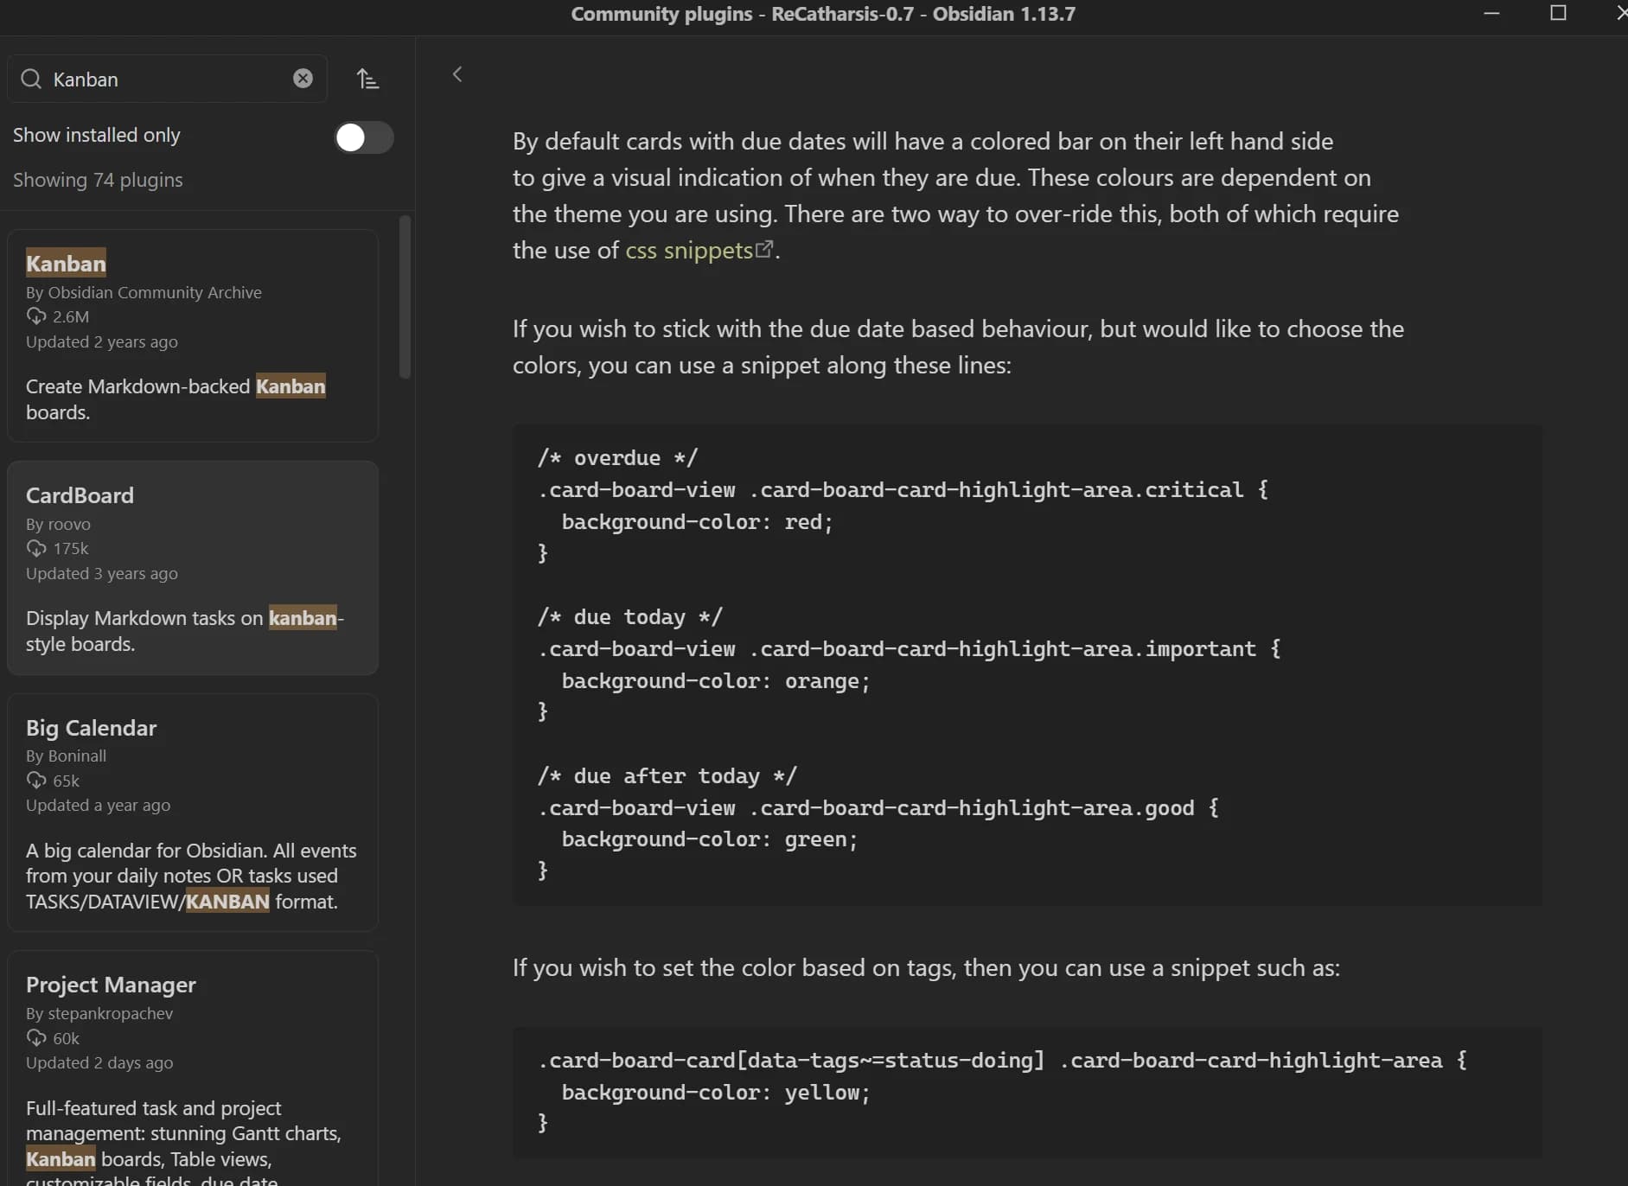The image size is (1628, 1186).
Task: Click 'By stepankropachev' author text
Action: 99,1013
